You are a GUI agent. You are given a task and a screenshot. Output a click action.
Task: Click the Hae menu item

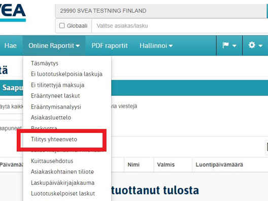[x=11, y=46]
